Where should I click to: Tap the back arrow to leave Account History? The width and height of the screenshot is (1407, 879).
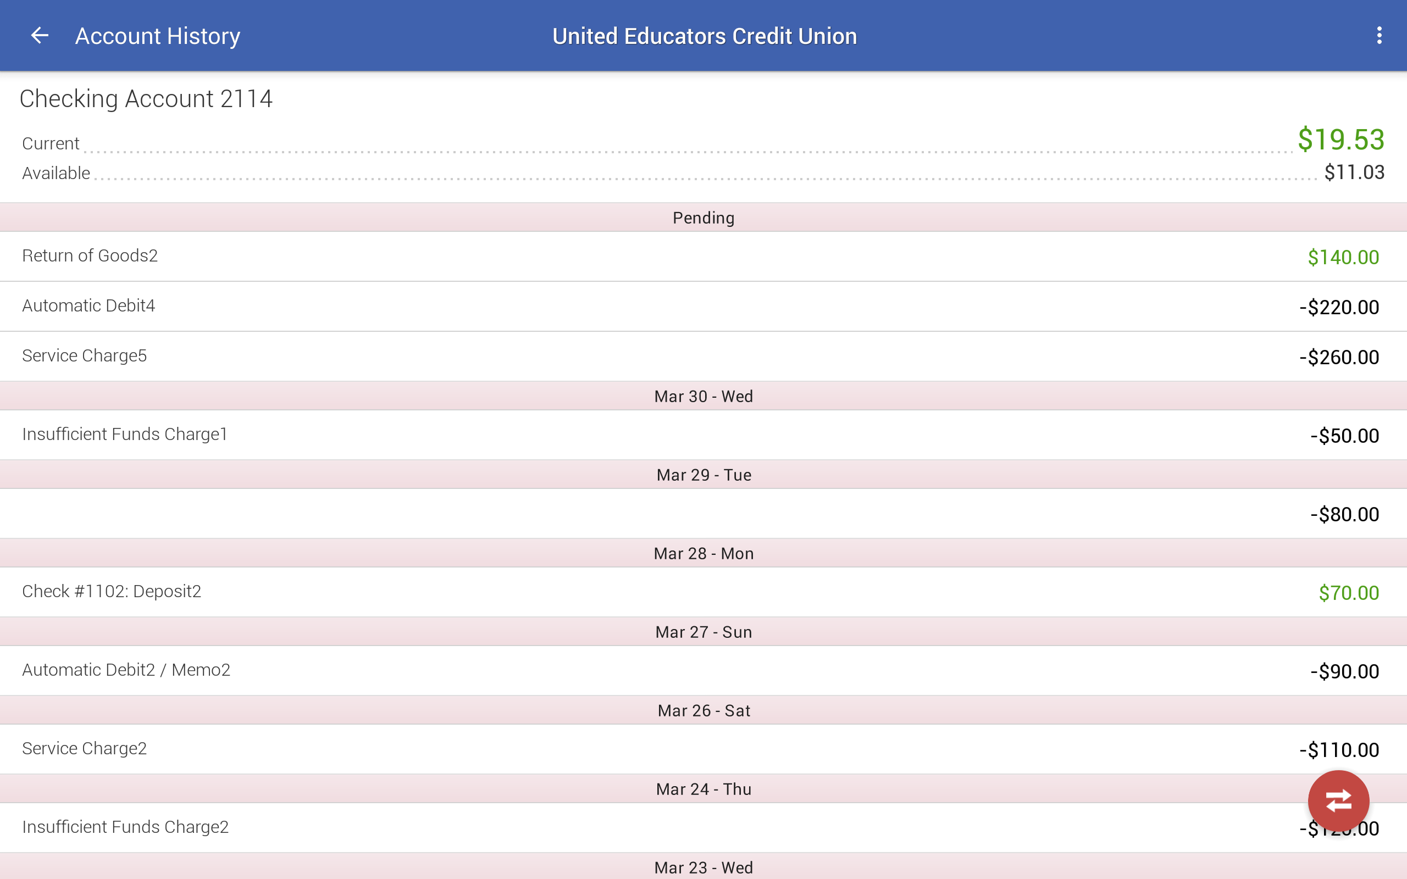40,36
